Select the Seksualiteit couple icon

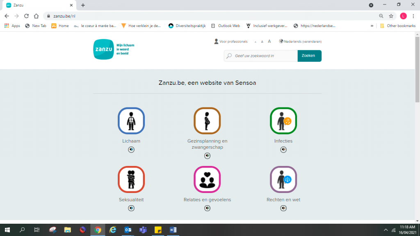[131, 179]
